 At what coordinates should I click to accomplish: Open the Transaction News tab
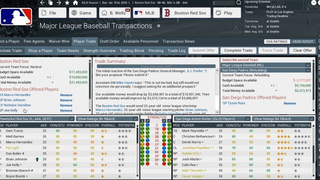pyautogui.click(x=178, y=41)
